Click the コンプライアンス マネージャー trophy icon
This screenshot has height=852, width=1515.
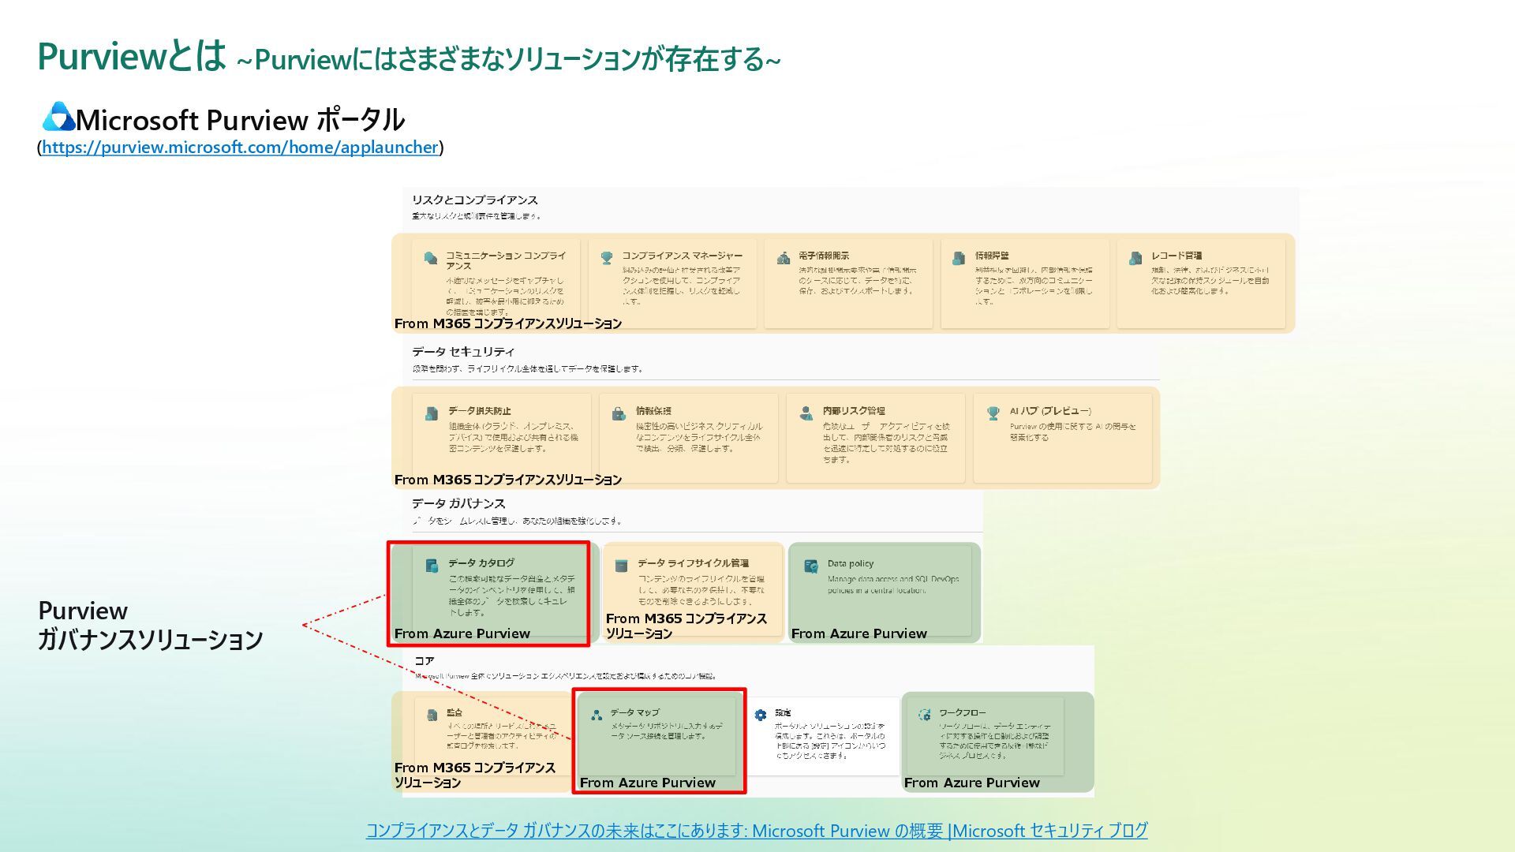[607, 257]
